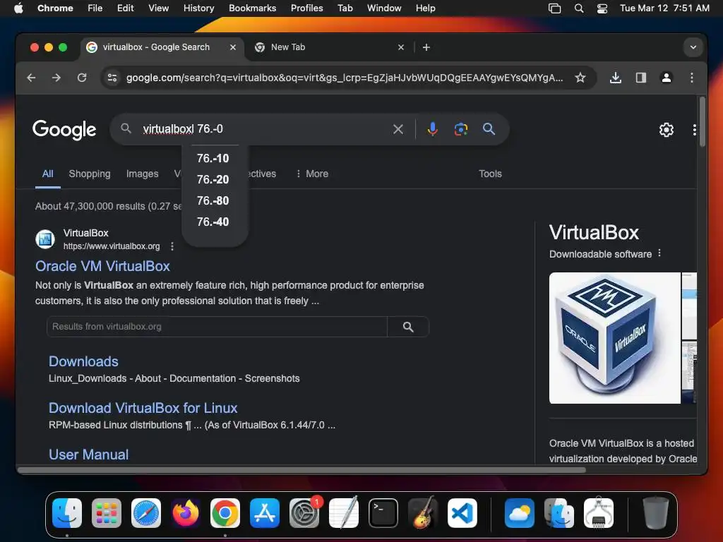Image resolution: width=723 pixels, height=542 pixels.
Task: Launch Firefox from the dock
Action: [186, 513]
